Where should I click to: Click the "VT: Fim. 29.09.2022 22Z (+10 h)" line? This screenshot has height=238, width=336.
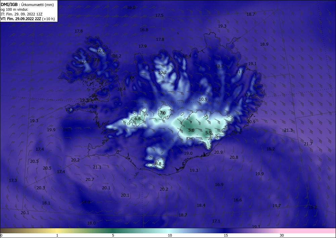point(28,19)
